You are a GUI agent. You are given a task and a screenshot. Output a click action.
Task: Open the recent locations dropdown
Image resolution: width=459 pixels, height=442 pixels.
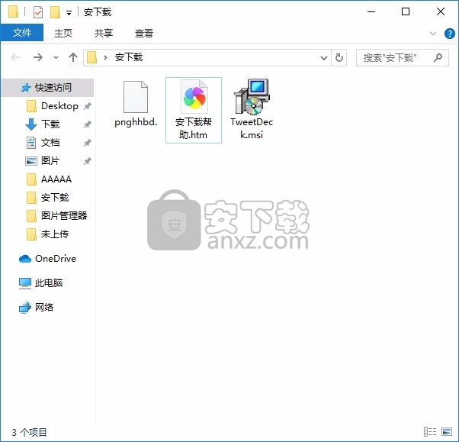point(56,57)
